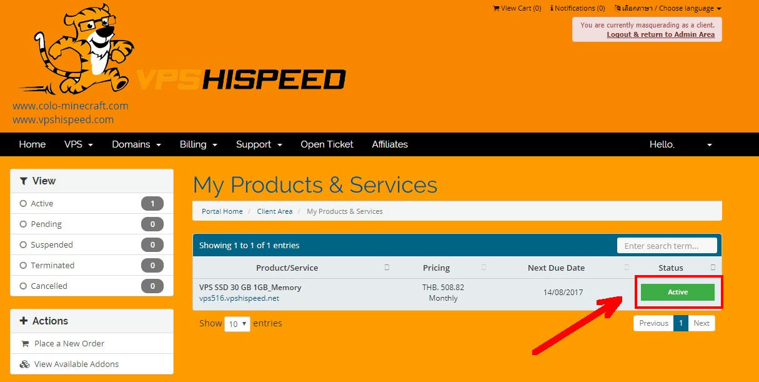The width and height of the screenshot is (759, 382).
Task: Focus the Enter search term field
Action: pos(667,246)
